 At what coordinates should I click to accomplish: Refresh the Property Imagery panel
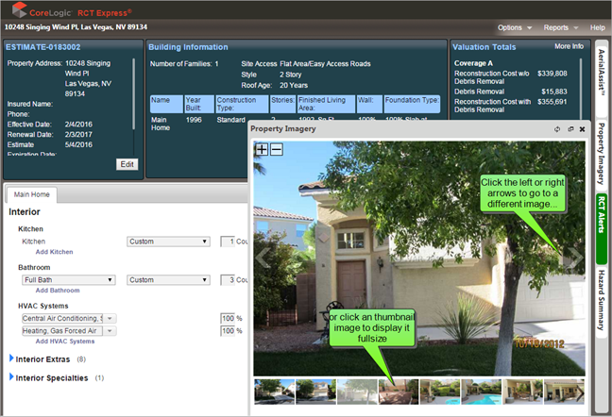coord(557,128)
